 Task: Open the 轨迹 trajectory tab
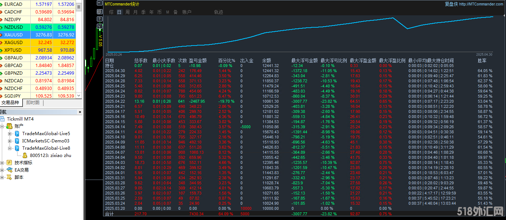(218, 12)
